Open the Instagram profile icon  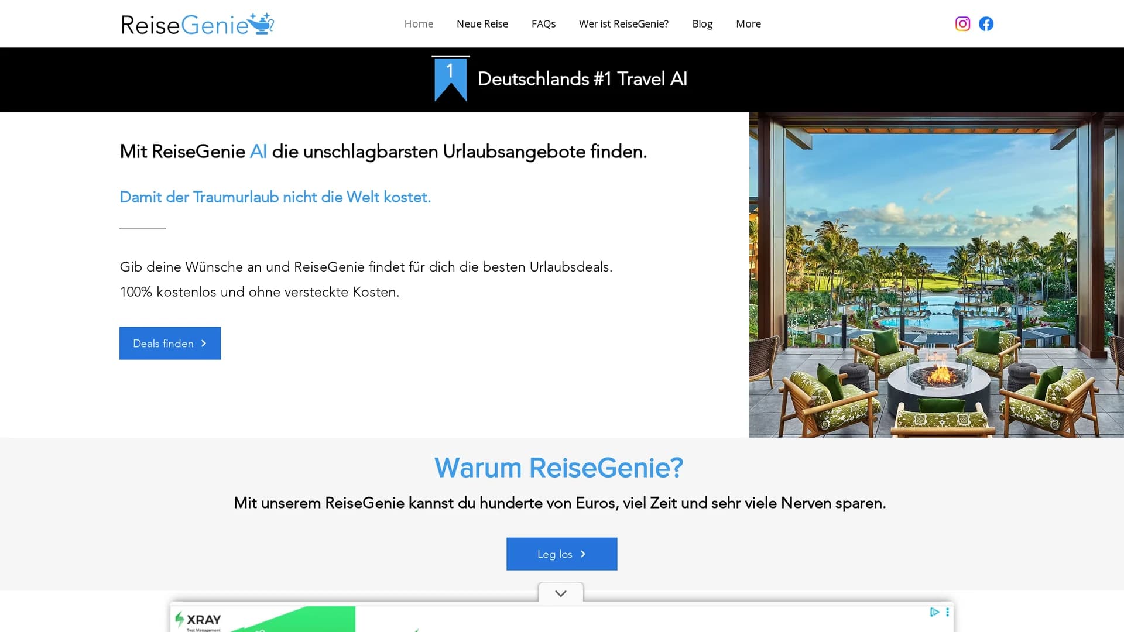click(x=962, y=23)
